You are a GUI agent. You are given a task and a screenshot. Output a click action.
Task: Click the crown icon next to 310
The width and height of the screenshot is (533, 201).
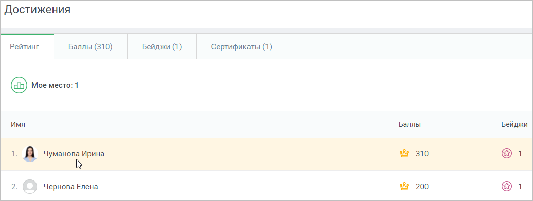(404, 154)
